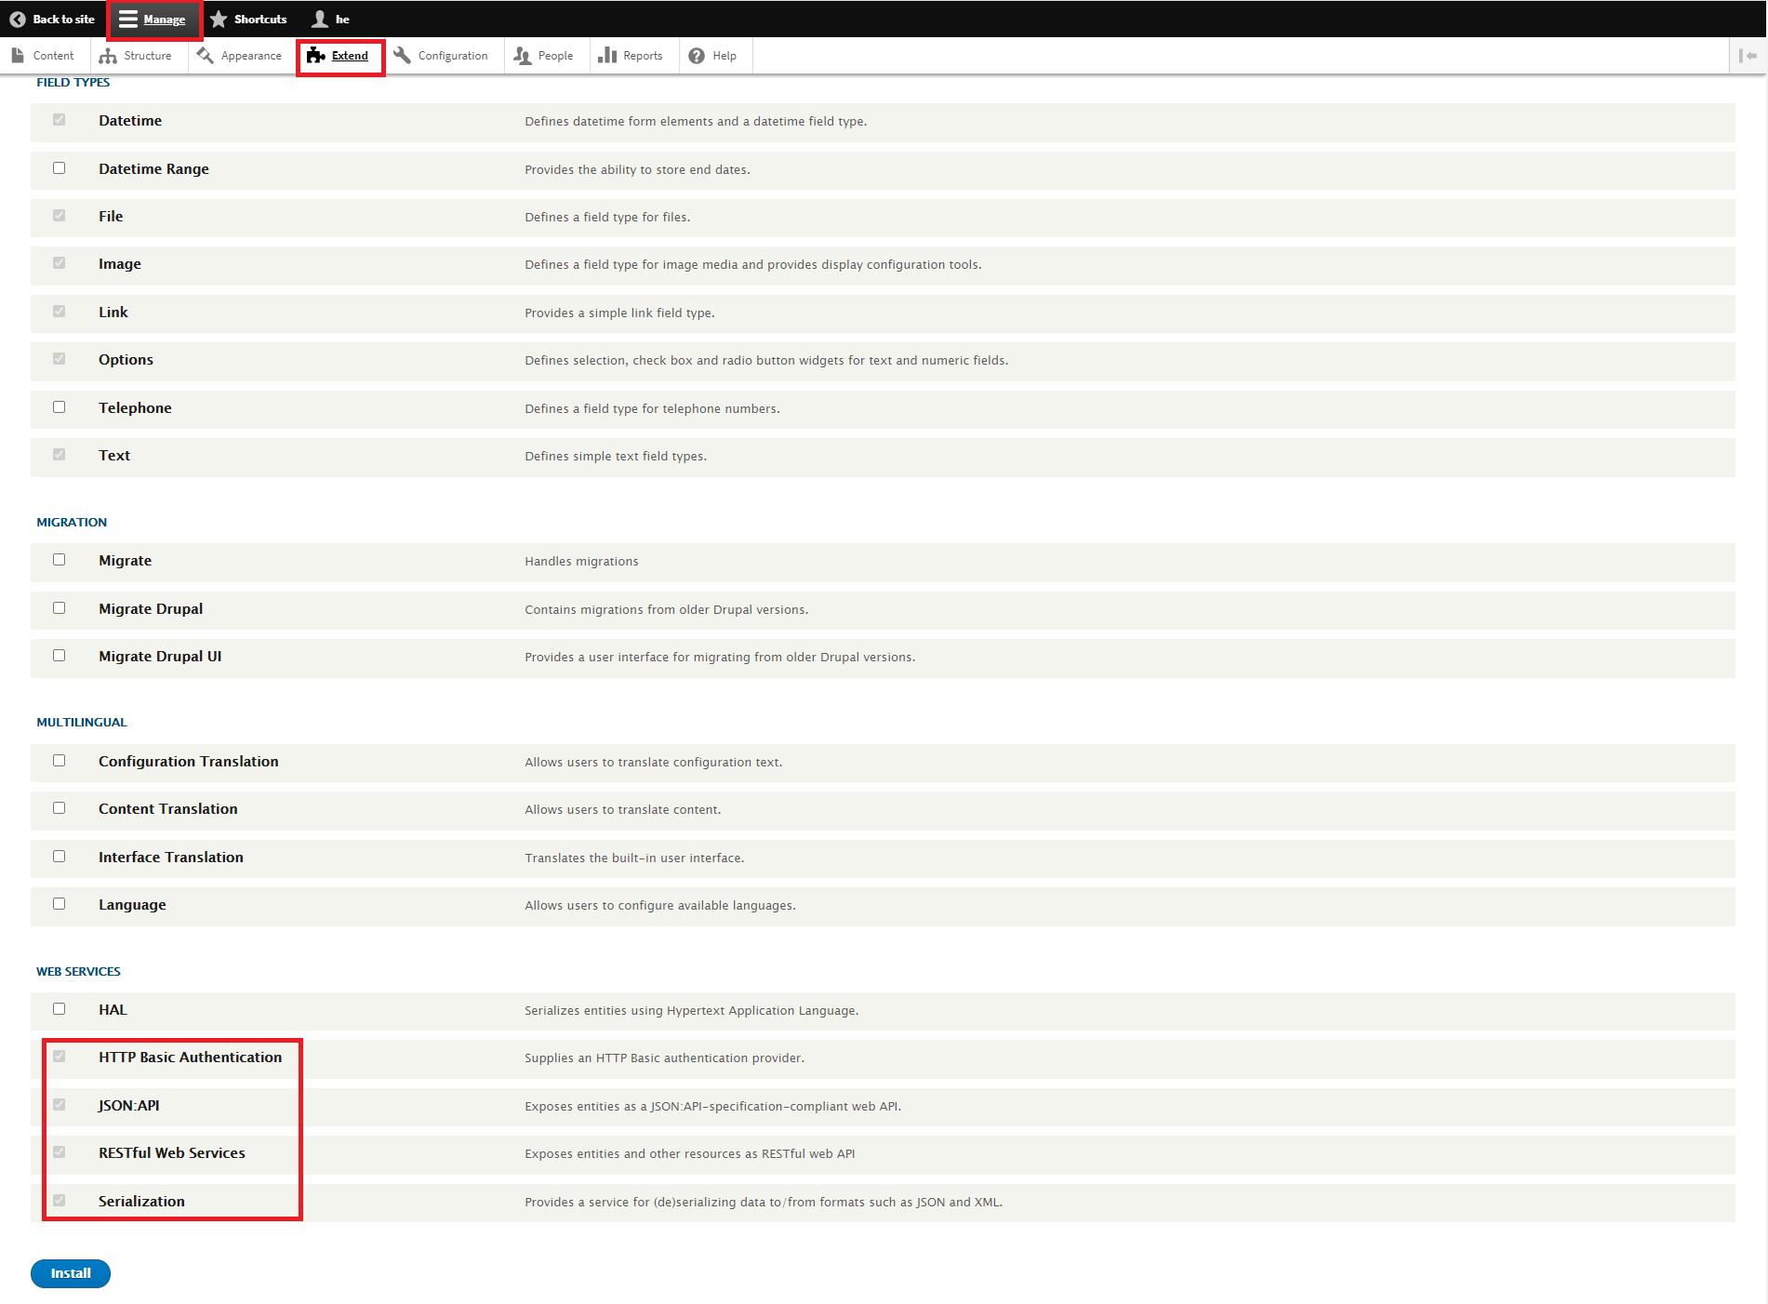1768x1304 pixels.
Task: Open the Reports bar chart icon
Action: [607, 56]
